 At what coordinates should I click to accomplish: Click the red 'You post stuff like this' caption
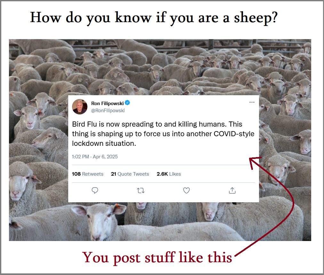[x=157, y=258]
